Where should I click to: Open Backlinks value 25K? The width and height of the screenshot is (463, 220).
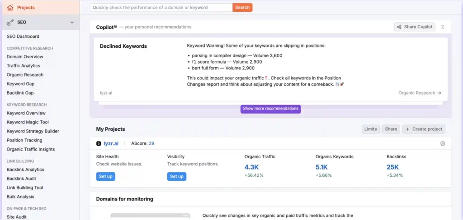(393, 167)
